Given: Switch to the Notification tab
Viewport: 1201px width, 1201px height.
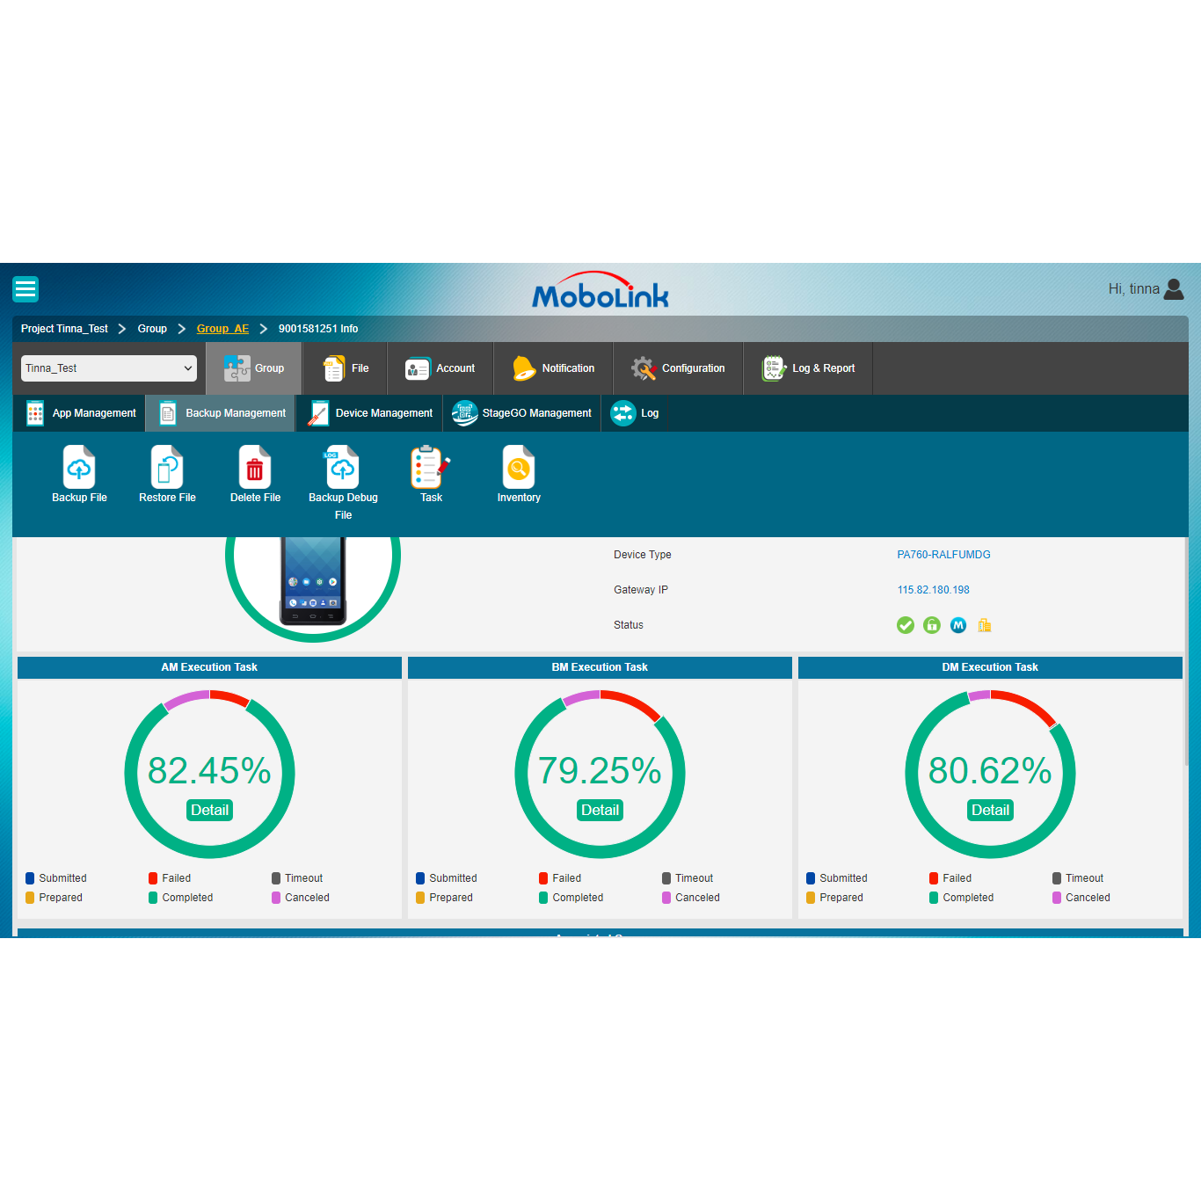Looking at the screenshot, I should pos(554,368).
